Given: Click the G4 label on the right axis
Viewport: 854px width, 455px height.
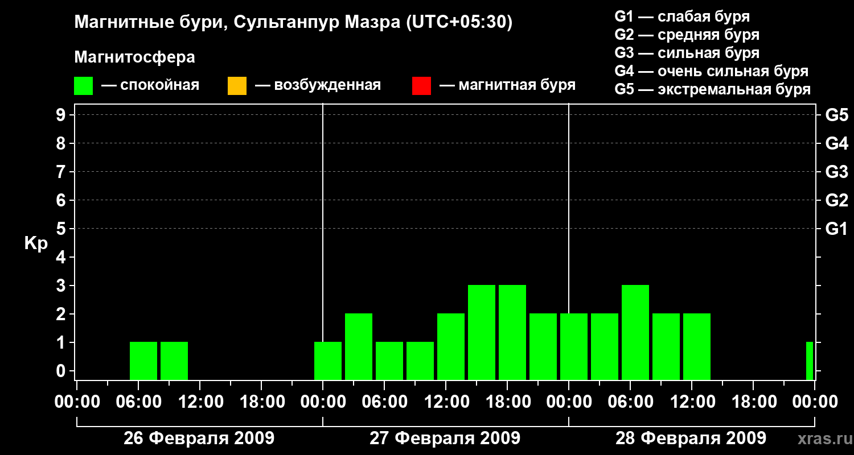Looking at the screenshot, I should coord(836,143).
